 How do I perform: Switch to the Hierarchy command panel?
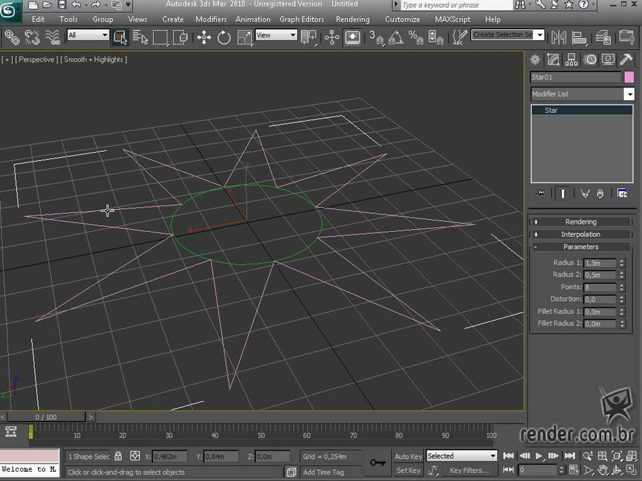click(571, 59)
